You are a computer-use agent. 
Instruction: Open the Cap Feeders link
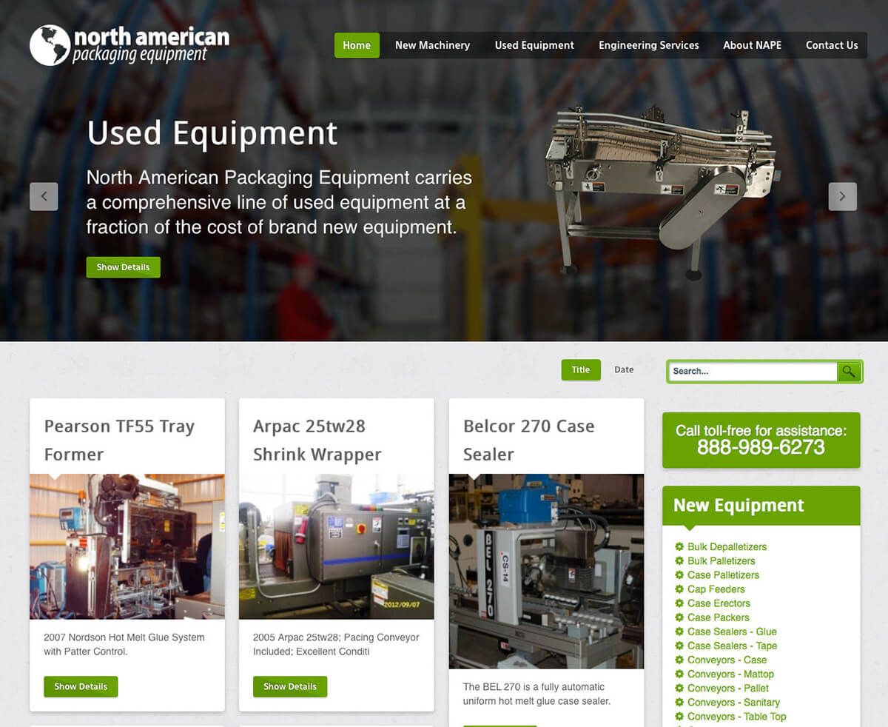(716, 589)
